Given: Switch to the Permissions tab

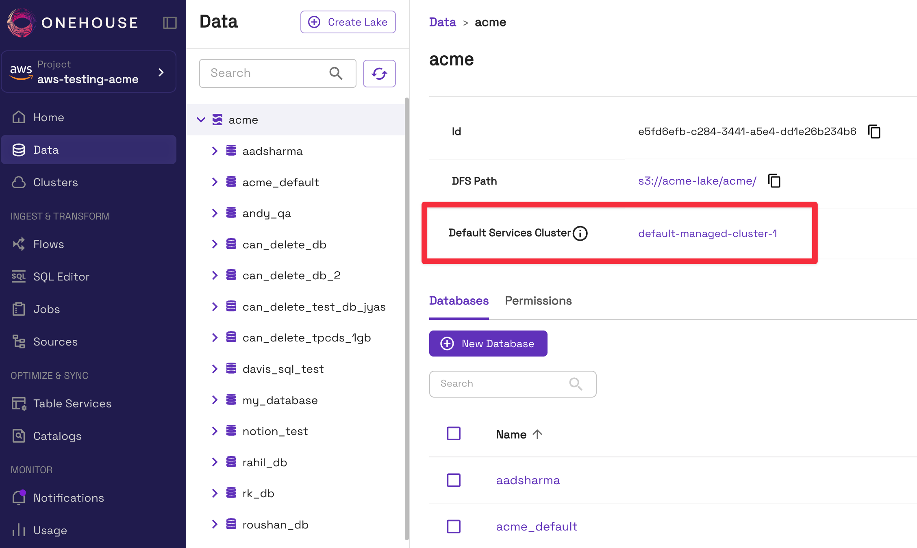Looking at the screenshot, I should [x=538, y=301].
